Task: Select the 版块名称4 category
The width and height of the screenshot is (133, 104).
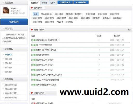Action: tap(96, 18)
